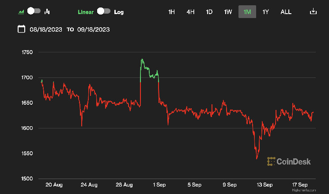
Task: Select the Log scale label
Action: (x=119, y=12)
